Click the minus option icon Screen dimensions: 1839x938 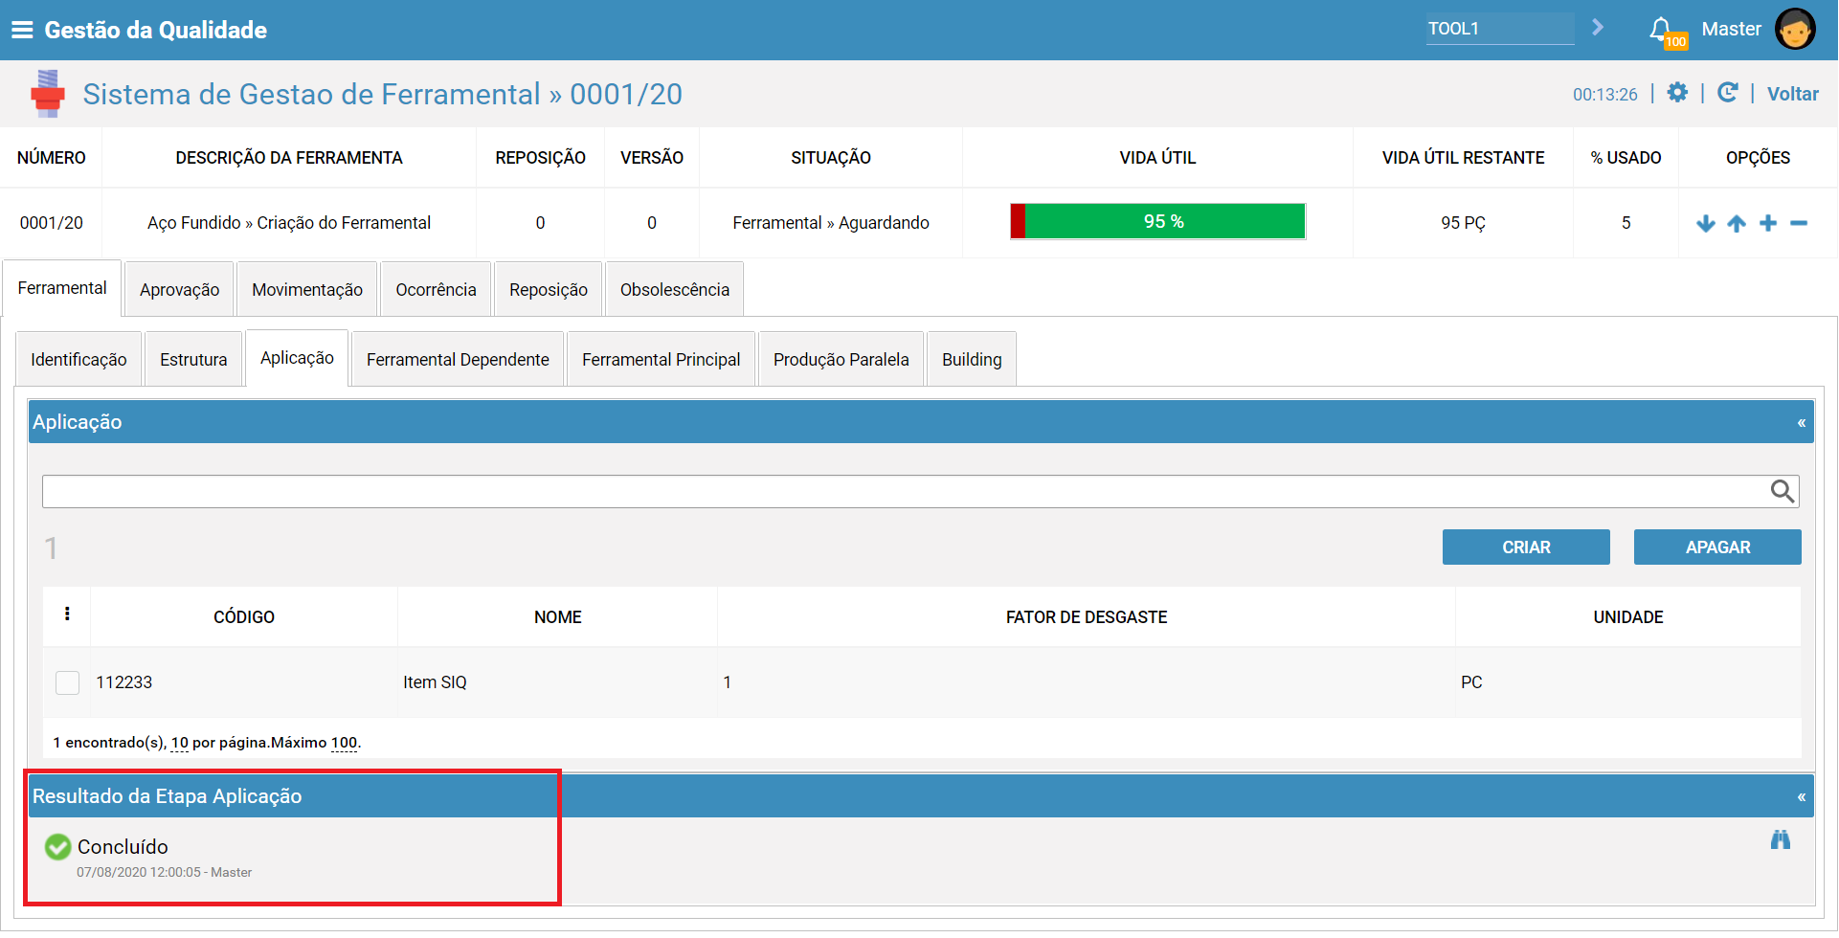click(1799, 223)
